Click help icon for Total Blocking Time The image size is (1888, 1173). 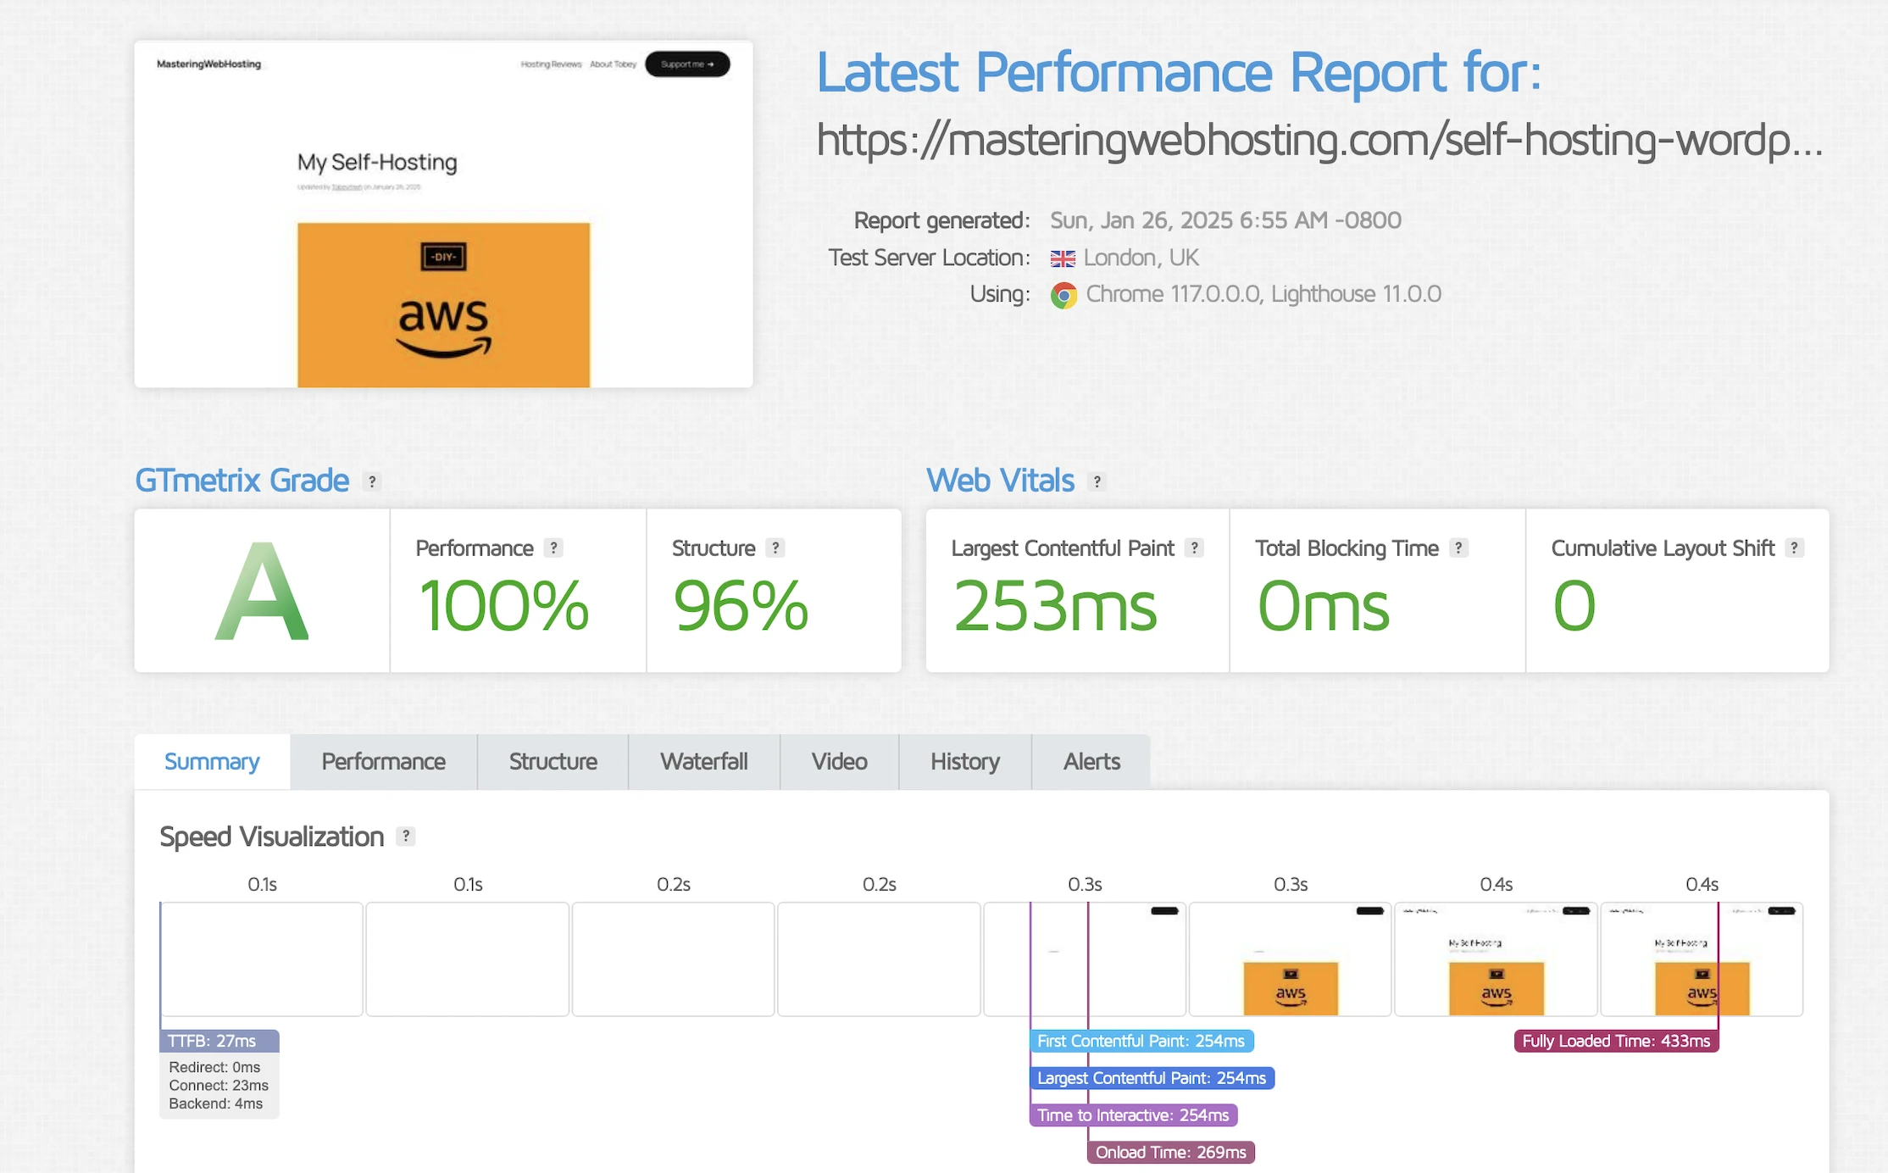click(1458, 548)
